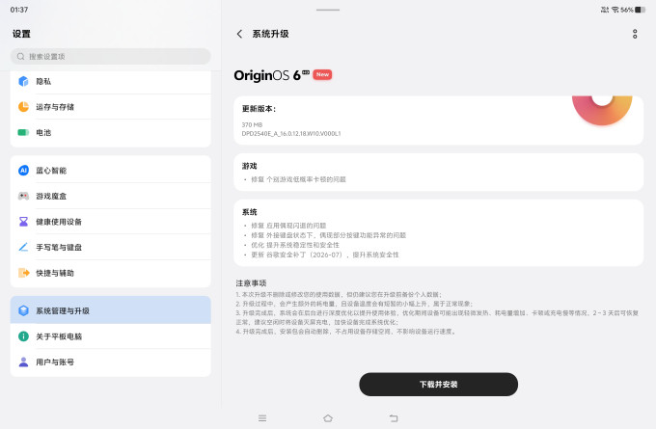Open 游戏魔盒 settings
The height and width of the screenshot is (429, 656).
110,196
